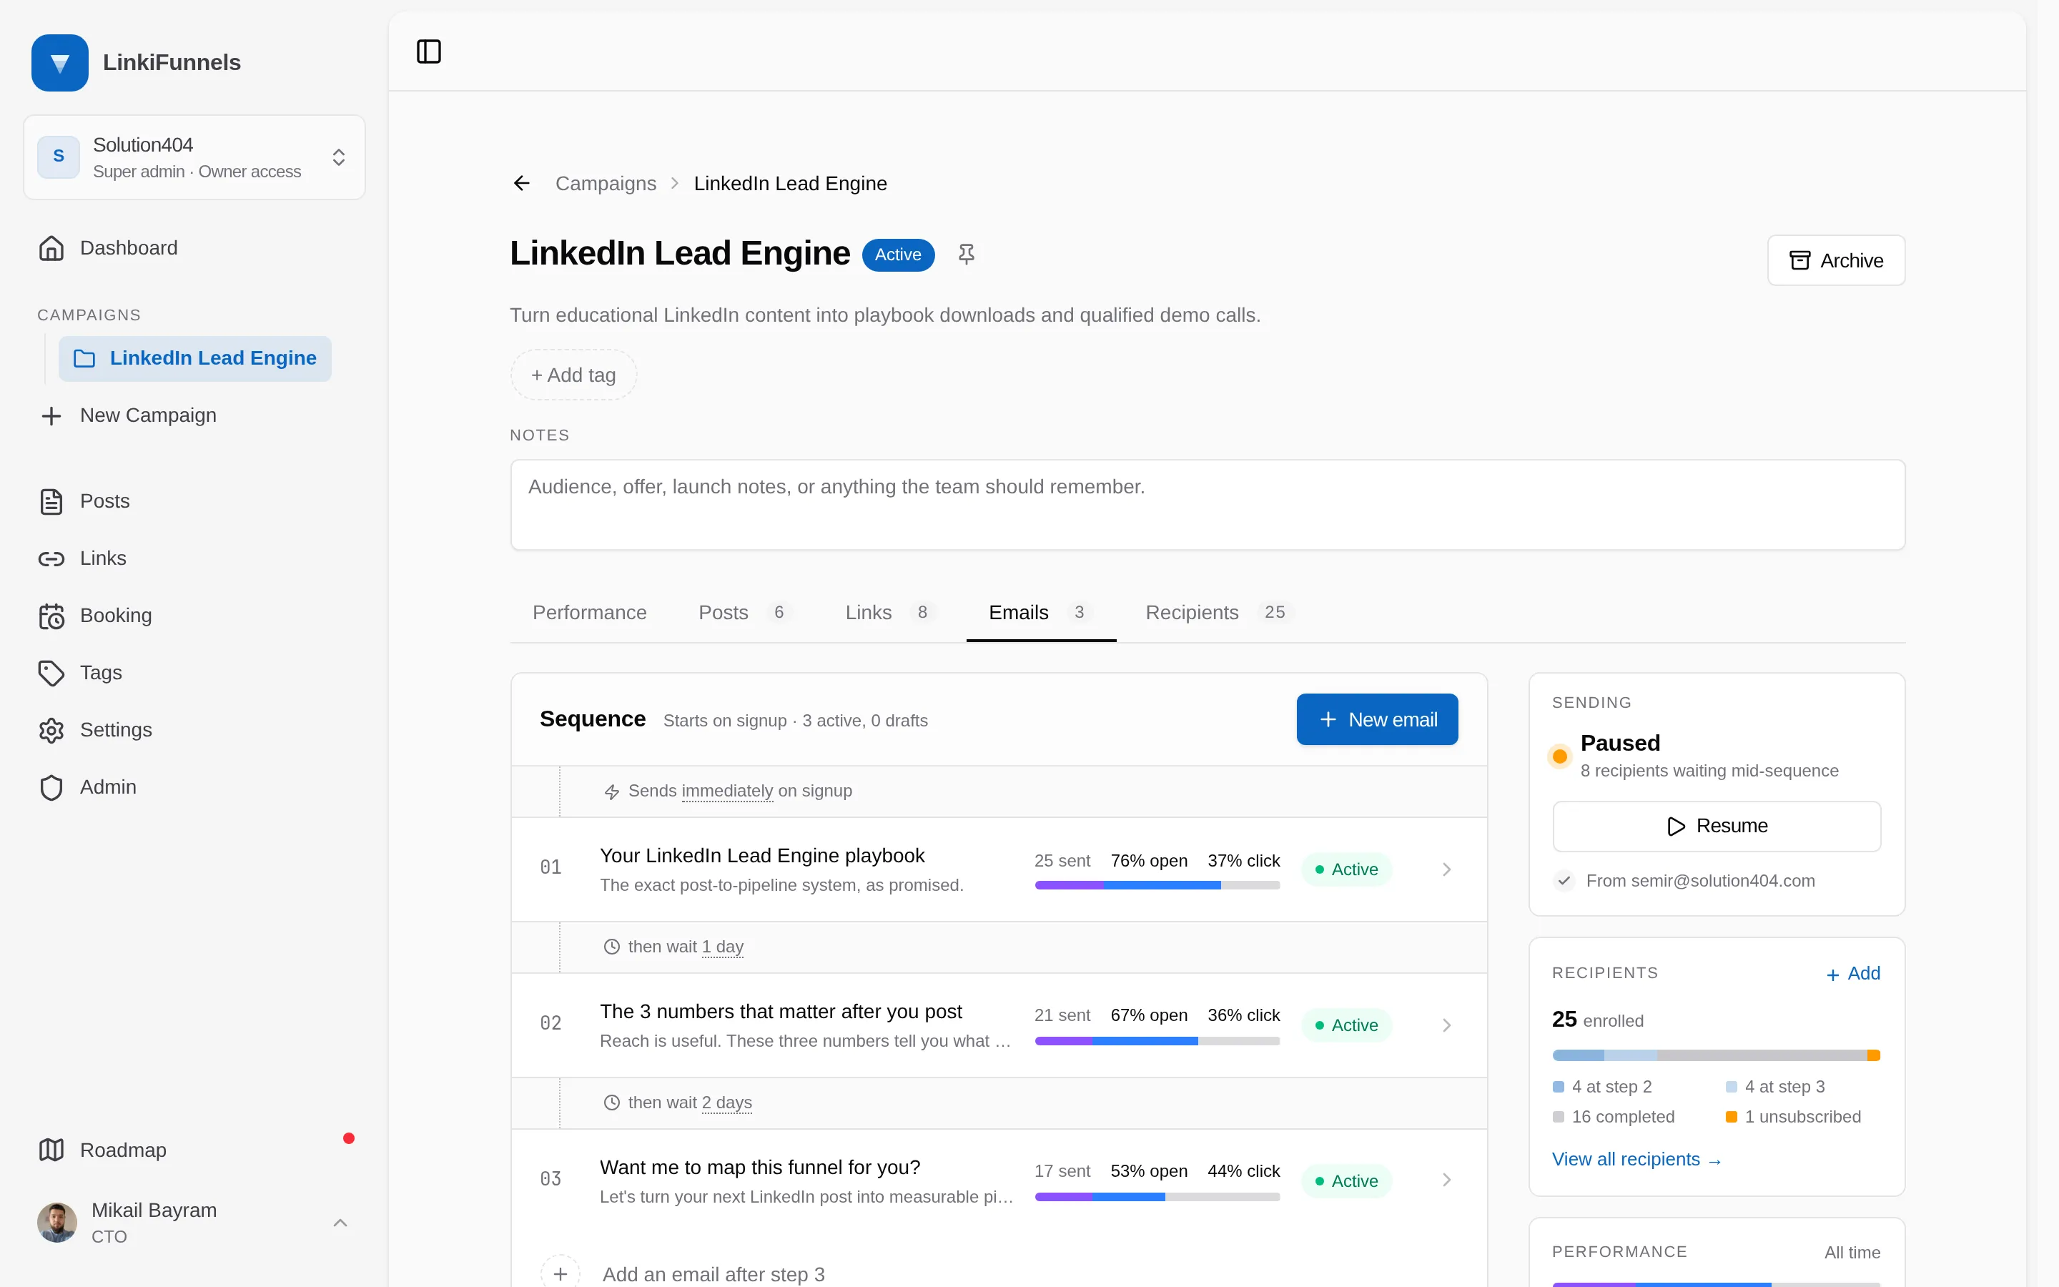The height and width of the screenshot is (1287, 2059).
Task: Switch to the Performance tab
Action: (x=590, y=613)
